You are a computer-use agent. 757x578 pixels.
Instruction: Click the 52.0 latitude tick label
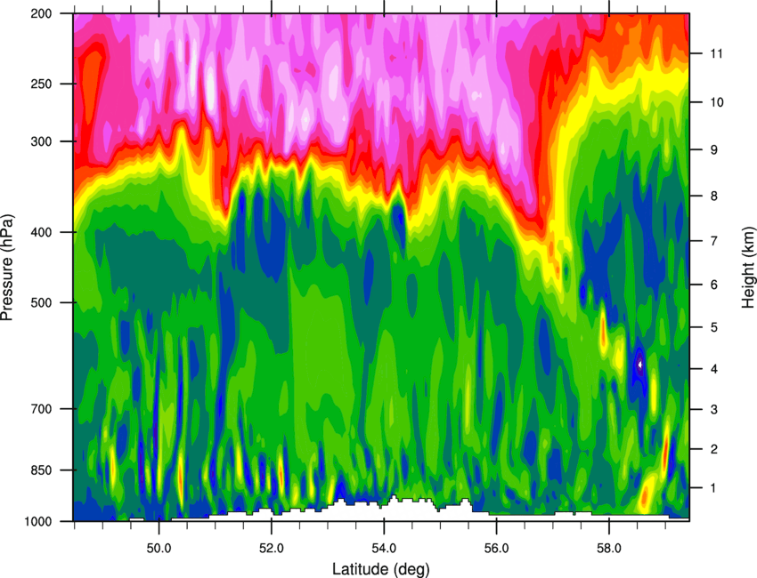(272, 548)
